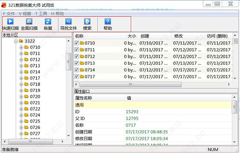This screenshot has width=240, height=153.
Task: Open the 搜索 search tool
Action: click(87, 24)
